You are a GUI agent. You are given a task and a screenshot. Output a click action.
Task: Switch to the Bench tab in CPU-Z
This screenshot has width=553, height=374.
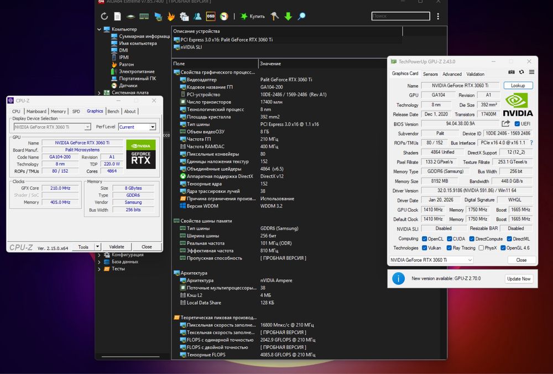click(113, 111)
